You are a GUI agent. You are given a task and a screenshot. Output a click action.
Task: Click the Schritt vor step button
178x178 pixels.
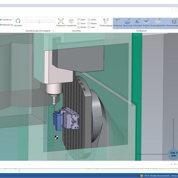(x=6, y=20)
